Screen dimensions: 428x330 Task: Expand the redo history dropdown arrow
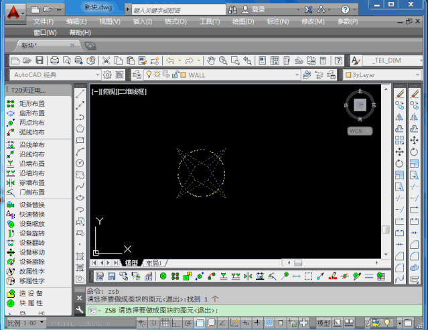(x=199, y=60)
